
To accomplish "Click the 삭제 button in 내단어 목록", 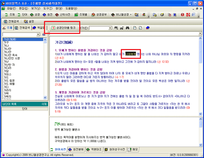I will (x=44, y=104).
